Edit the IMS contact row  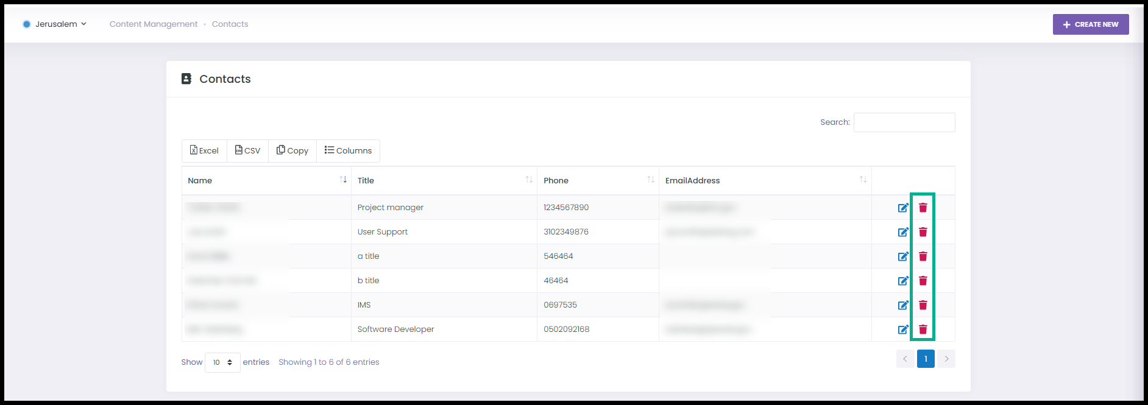903,305
